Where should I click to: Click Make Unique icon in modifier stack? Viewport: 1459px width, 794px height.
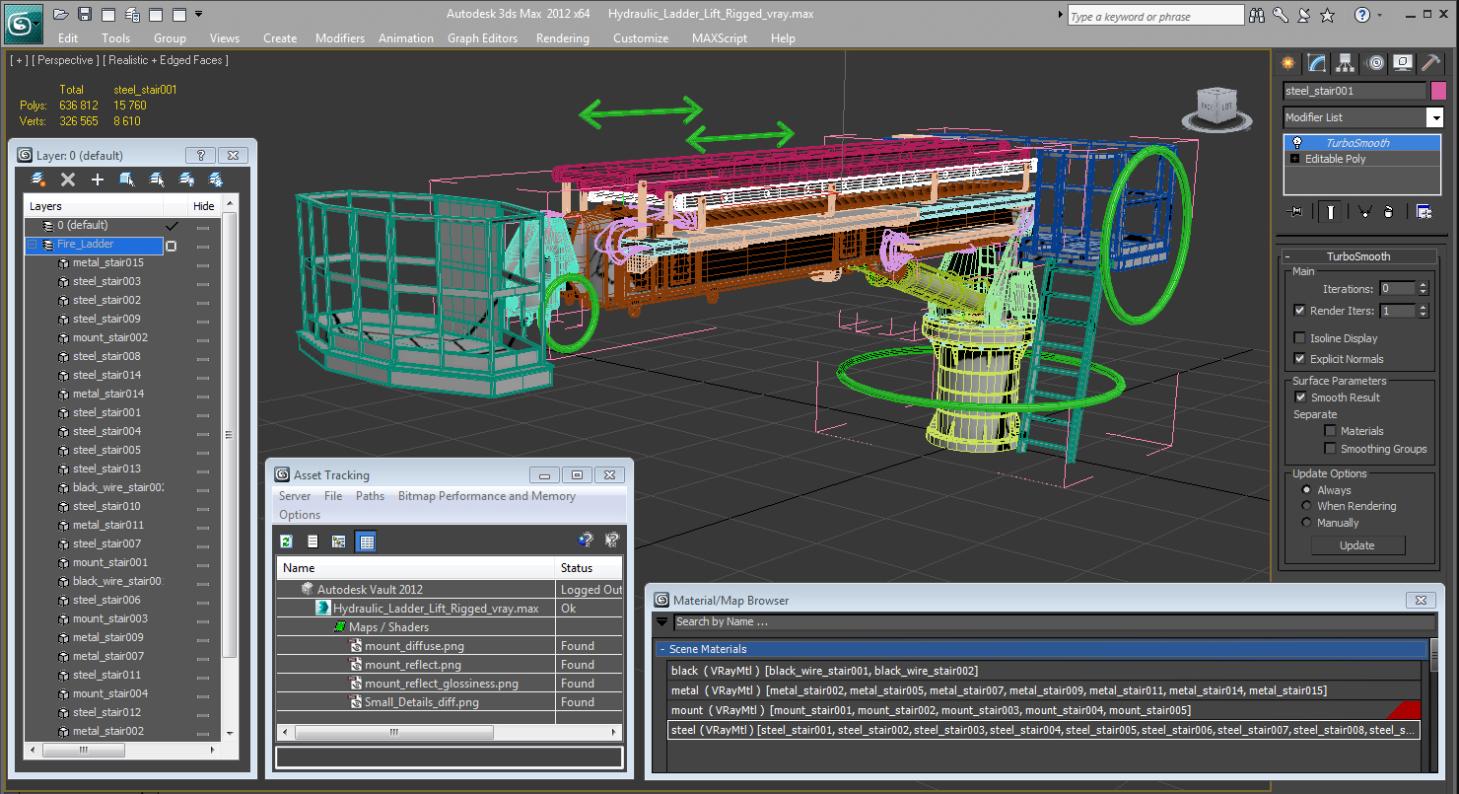(x=1364, y=211)
